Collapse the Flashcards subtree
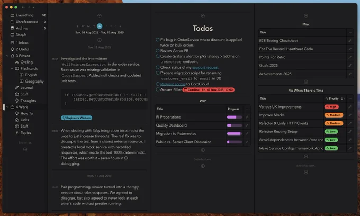The width and height of the screenshot is (360, 216). click(x=13, y=68)
